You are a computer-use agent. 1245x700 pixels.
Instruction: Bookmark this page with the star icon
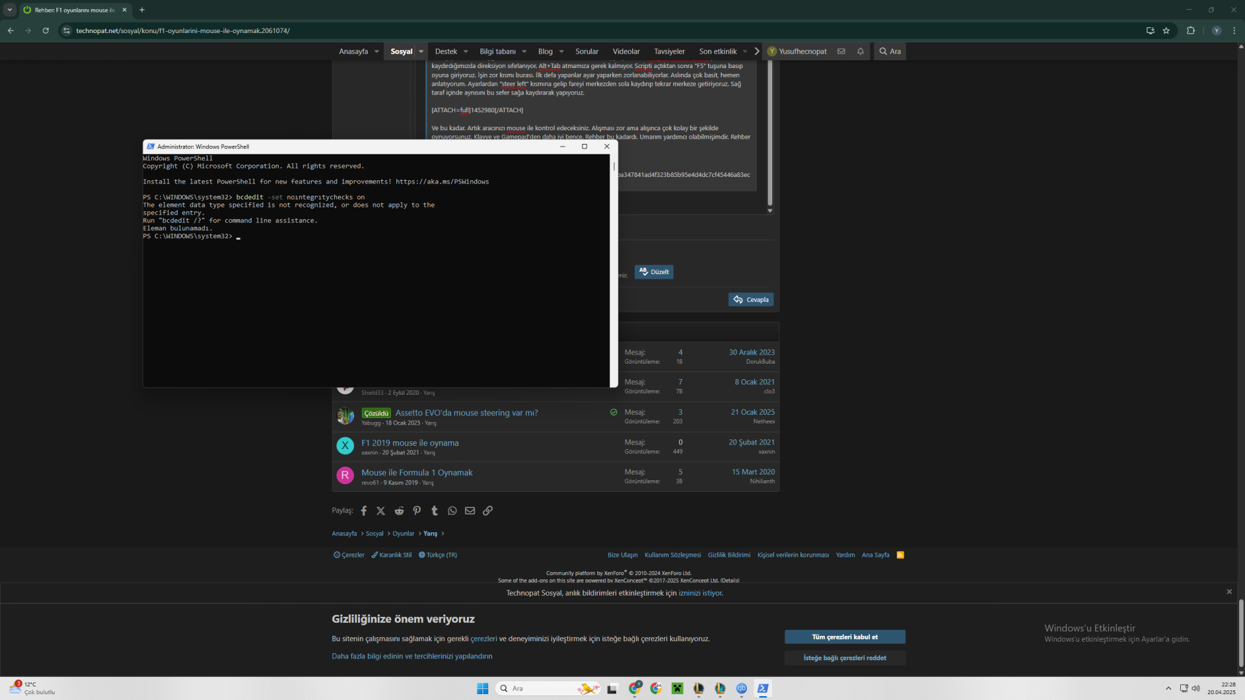coord(1166,30)
